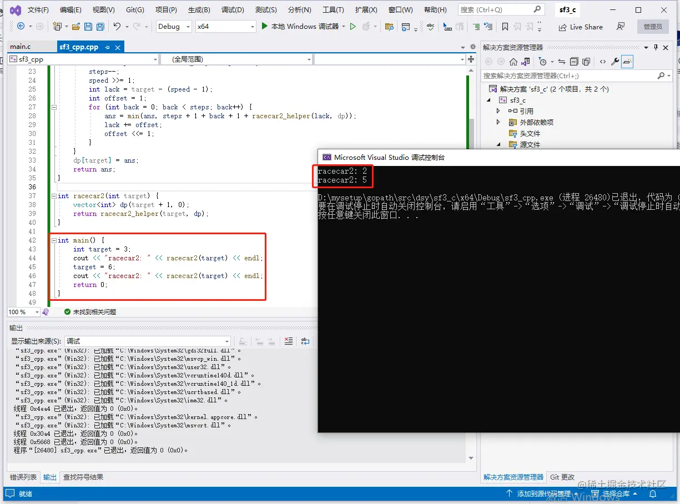Click the spell check abc icon

pos(431,26)
